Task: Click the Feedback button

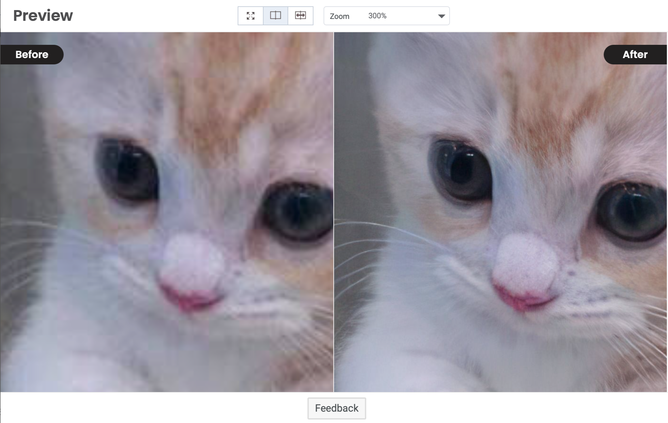Action: (x=337, y=408)
